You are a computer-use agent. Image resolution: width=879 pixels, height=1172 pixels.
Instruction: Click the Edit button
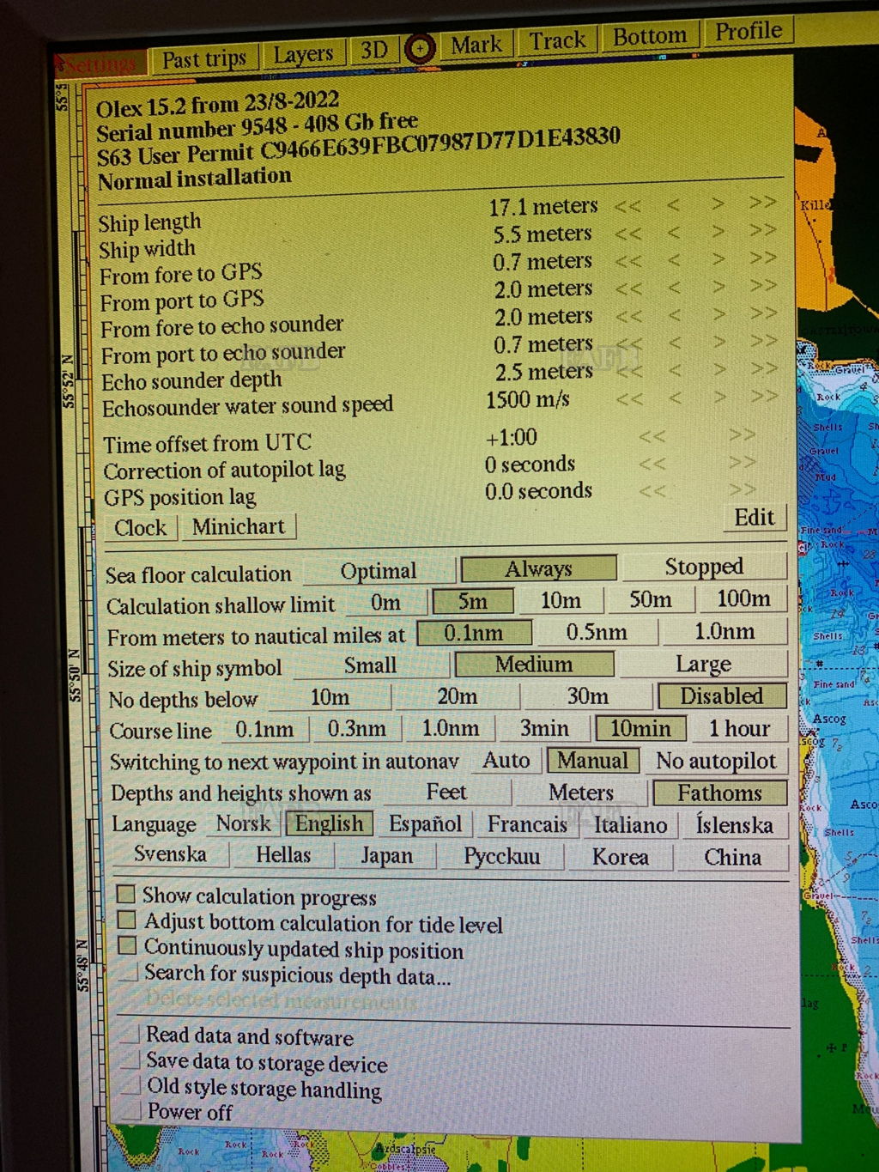(755, 518)
